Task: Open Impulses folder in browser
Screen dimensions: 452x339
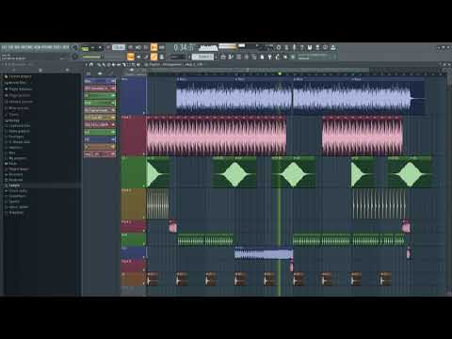Action: [x=13, y=147]
